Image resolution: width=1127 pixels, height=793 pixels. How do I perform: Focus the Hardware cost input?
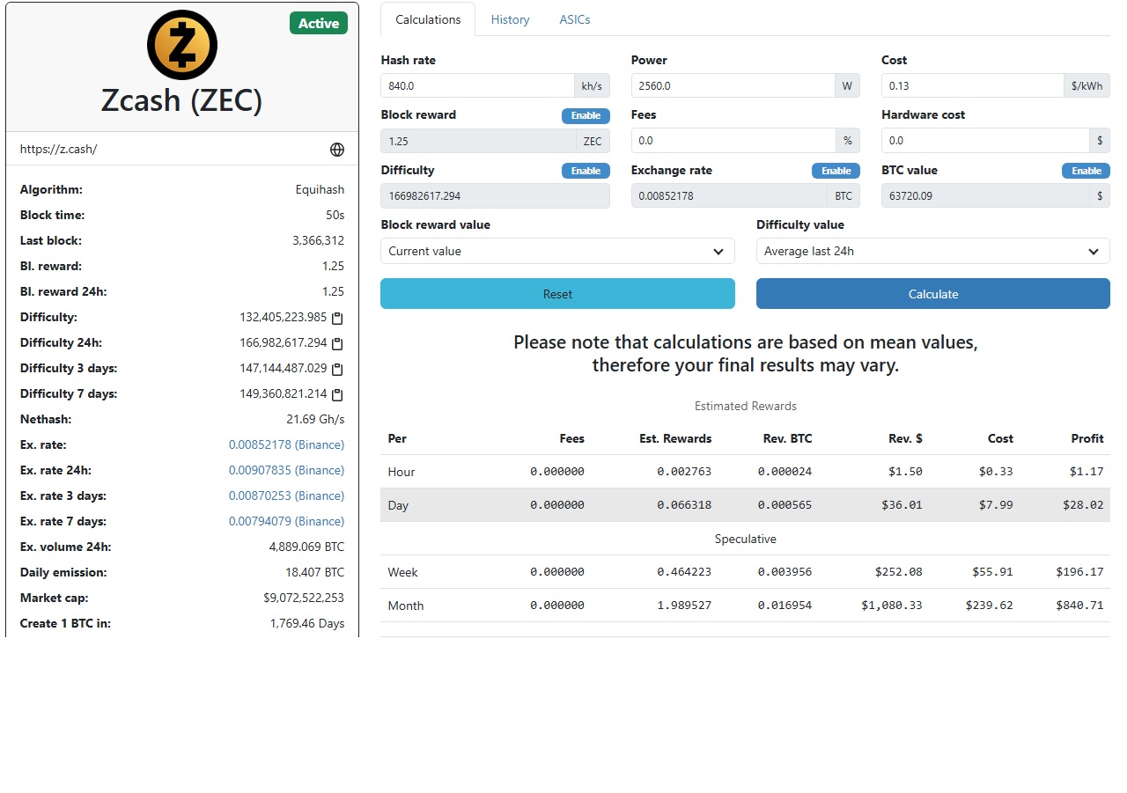coord(984,141)
